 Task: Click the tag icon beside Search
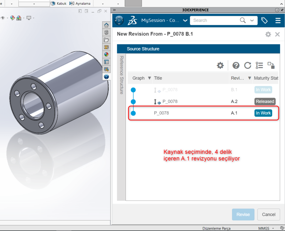coord(264,20)
